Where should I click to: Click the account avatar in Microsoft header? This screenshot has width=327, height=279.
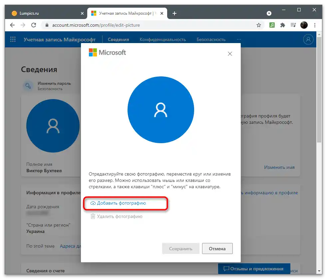(x=308, y=39)
